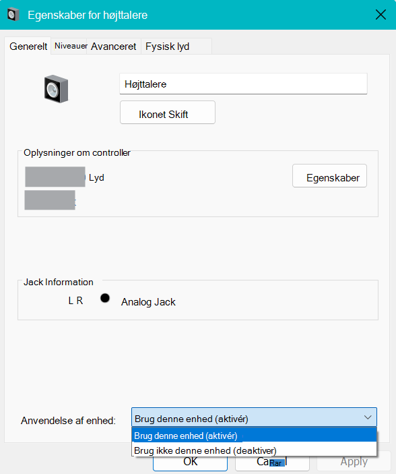Viewport: 396px width, 474px height.
Task: Open the Avanceret tab
Action: 114,47
